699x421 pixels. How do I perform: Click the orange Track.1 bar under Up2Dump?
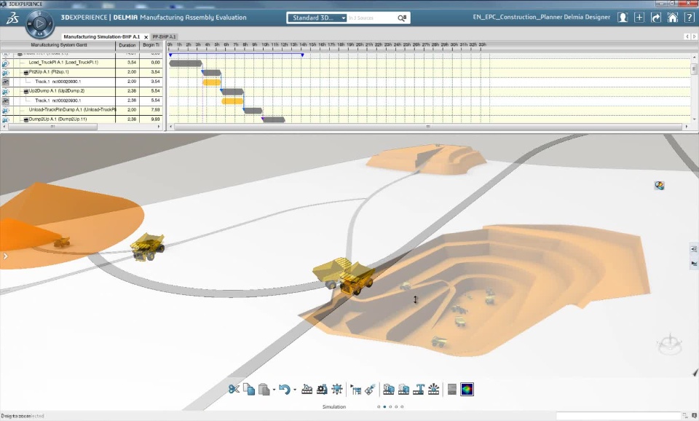point(232,101)
